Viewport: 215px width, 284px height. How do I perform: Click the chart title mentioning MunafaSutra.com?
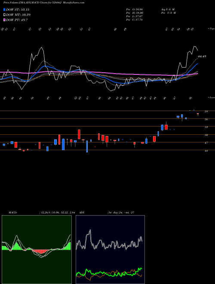point(44,3)
